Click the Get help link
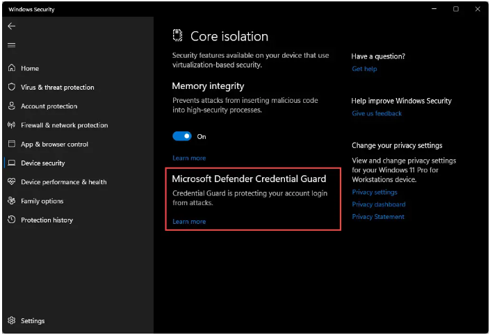The width and height of the screenshot is (490, 335). tap(364, 69)
